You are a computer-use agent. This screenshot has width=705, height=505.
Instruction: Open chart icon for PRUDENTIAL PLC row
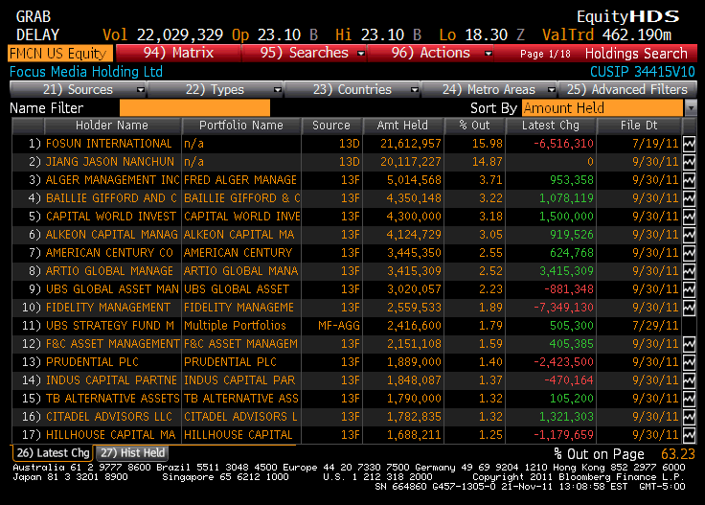coord(689,362)
